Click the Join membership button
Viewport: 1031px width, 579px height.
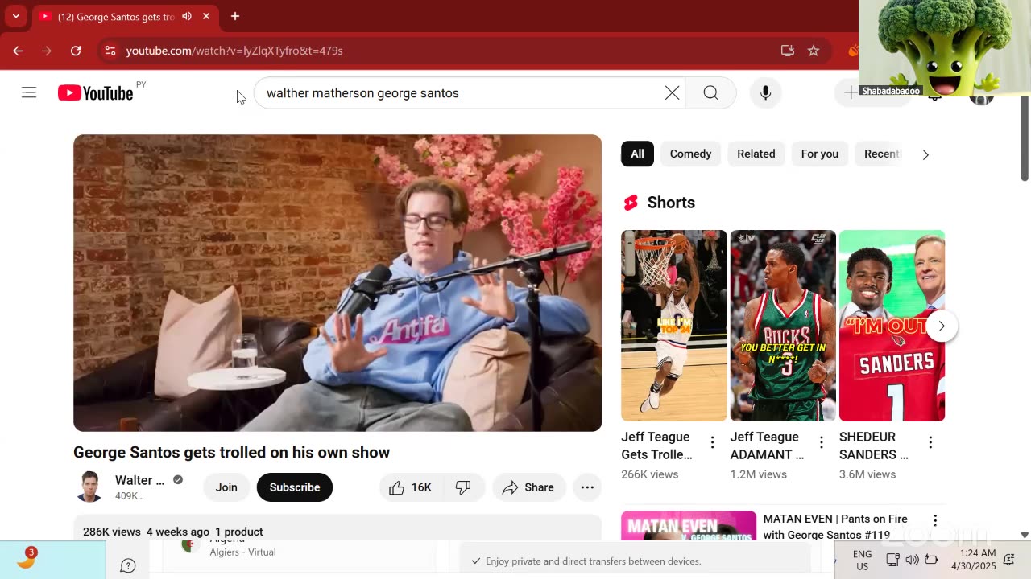(x=226, y=487)
